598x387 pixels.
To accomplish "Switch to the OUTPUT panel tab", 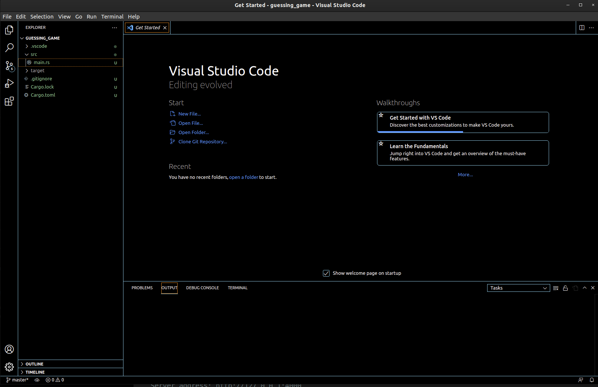I will pyautogui.click(x=169, y=288).
